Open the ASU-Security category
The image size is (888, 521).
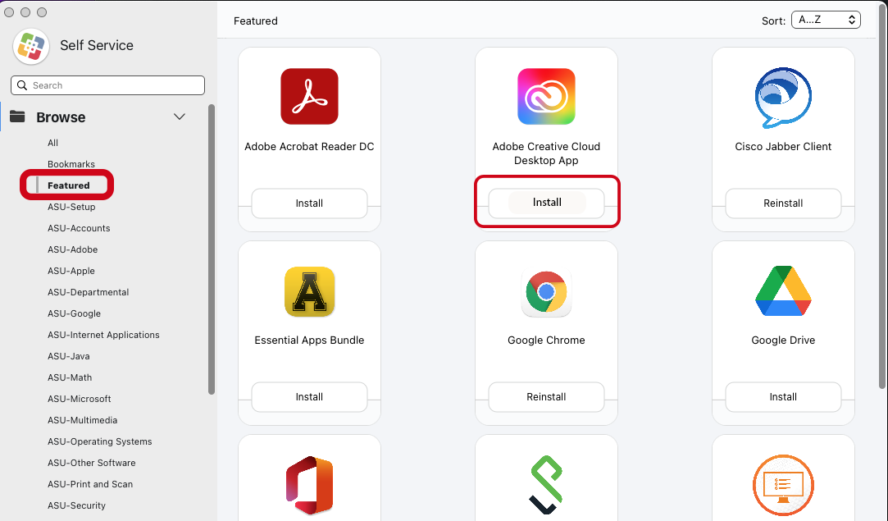click(x=76, y=505)
